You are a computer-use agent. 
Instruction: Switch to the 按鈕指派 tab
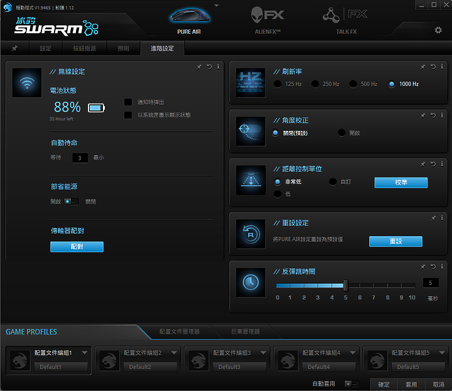click(85, 48)
